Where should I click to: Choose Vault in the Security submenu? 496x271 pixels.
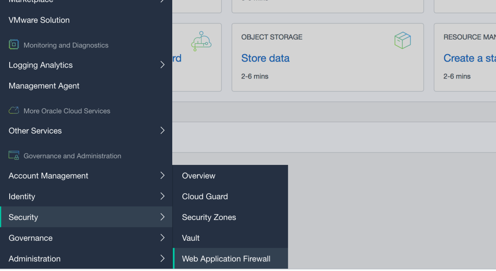pos(191,238)
